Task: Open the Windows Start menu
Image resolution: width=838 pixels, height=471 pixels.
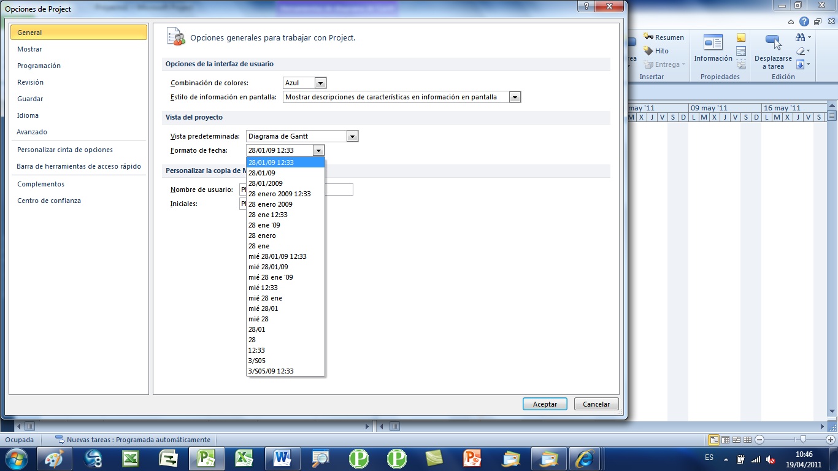Action: (16, 458)
